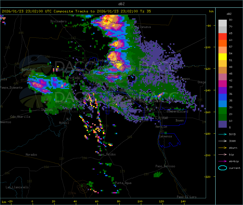Click the 'Aero_GA' map label

[161, 127]
